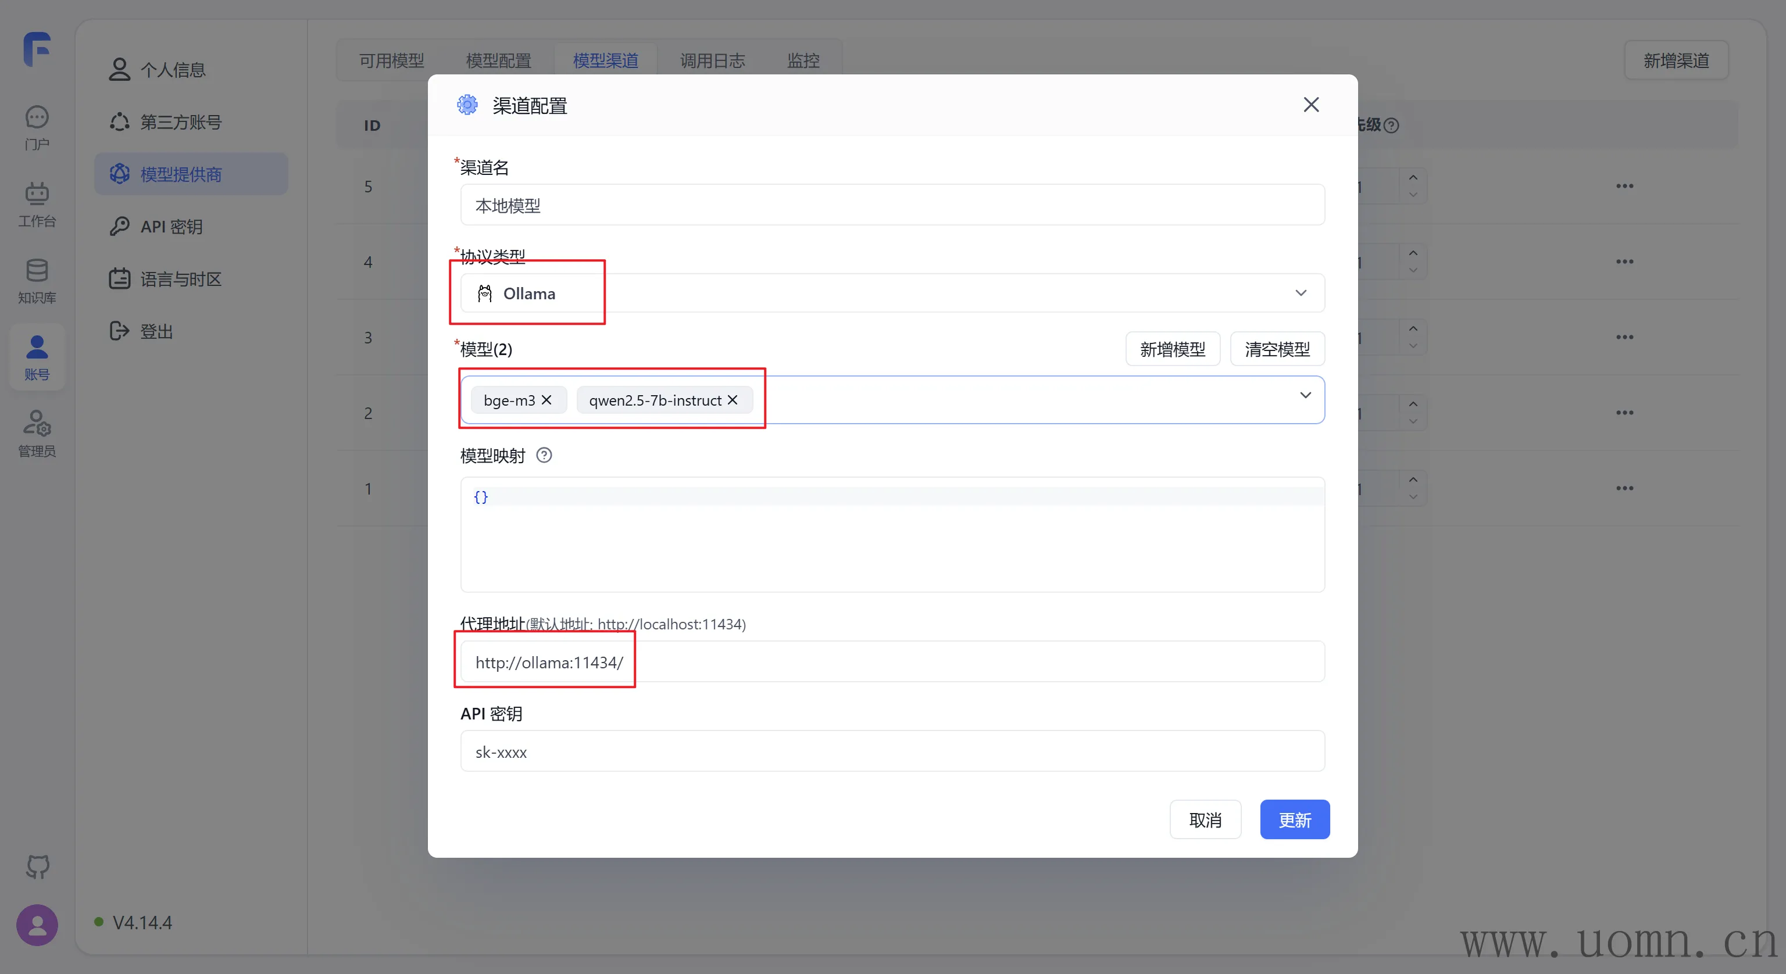1786x974 pixels.
Task: Switch to the 调用日志 tab
Action: [712, 60]
